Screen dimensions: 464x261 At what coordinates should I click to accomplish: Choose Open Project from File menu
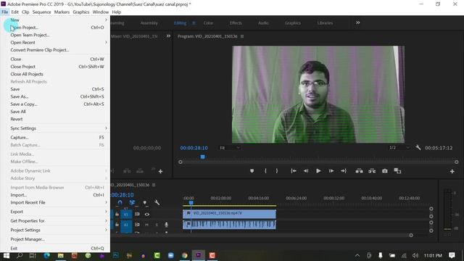(56, 28)
